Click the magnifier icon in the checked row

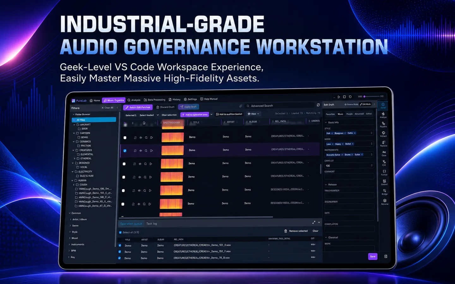point(146,151)
